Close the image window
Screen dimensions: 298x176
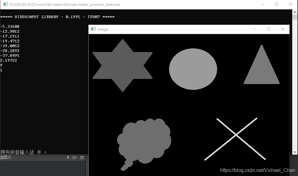282,29
